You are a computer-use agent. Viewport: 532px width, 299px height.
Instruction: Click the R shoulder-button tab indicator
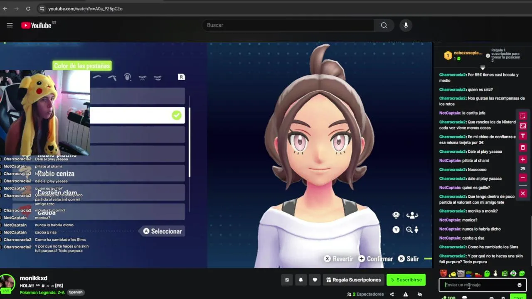181,77
